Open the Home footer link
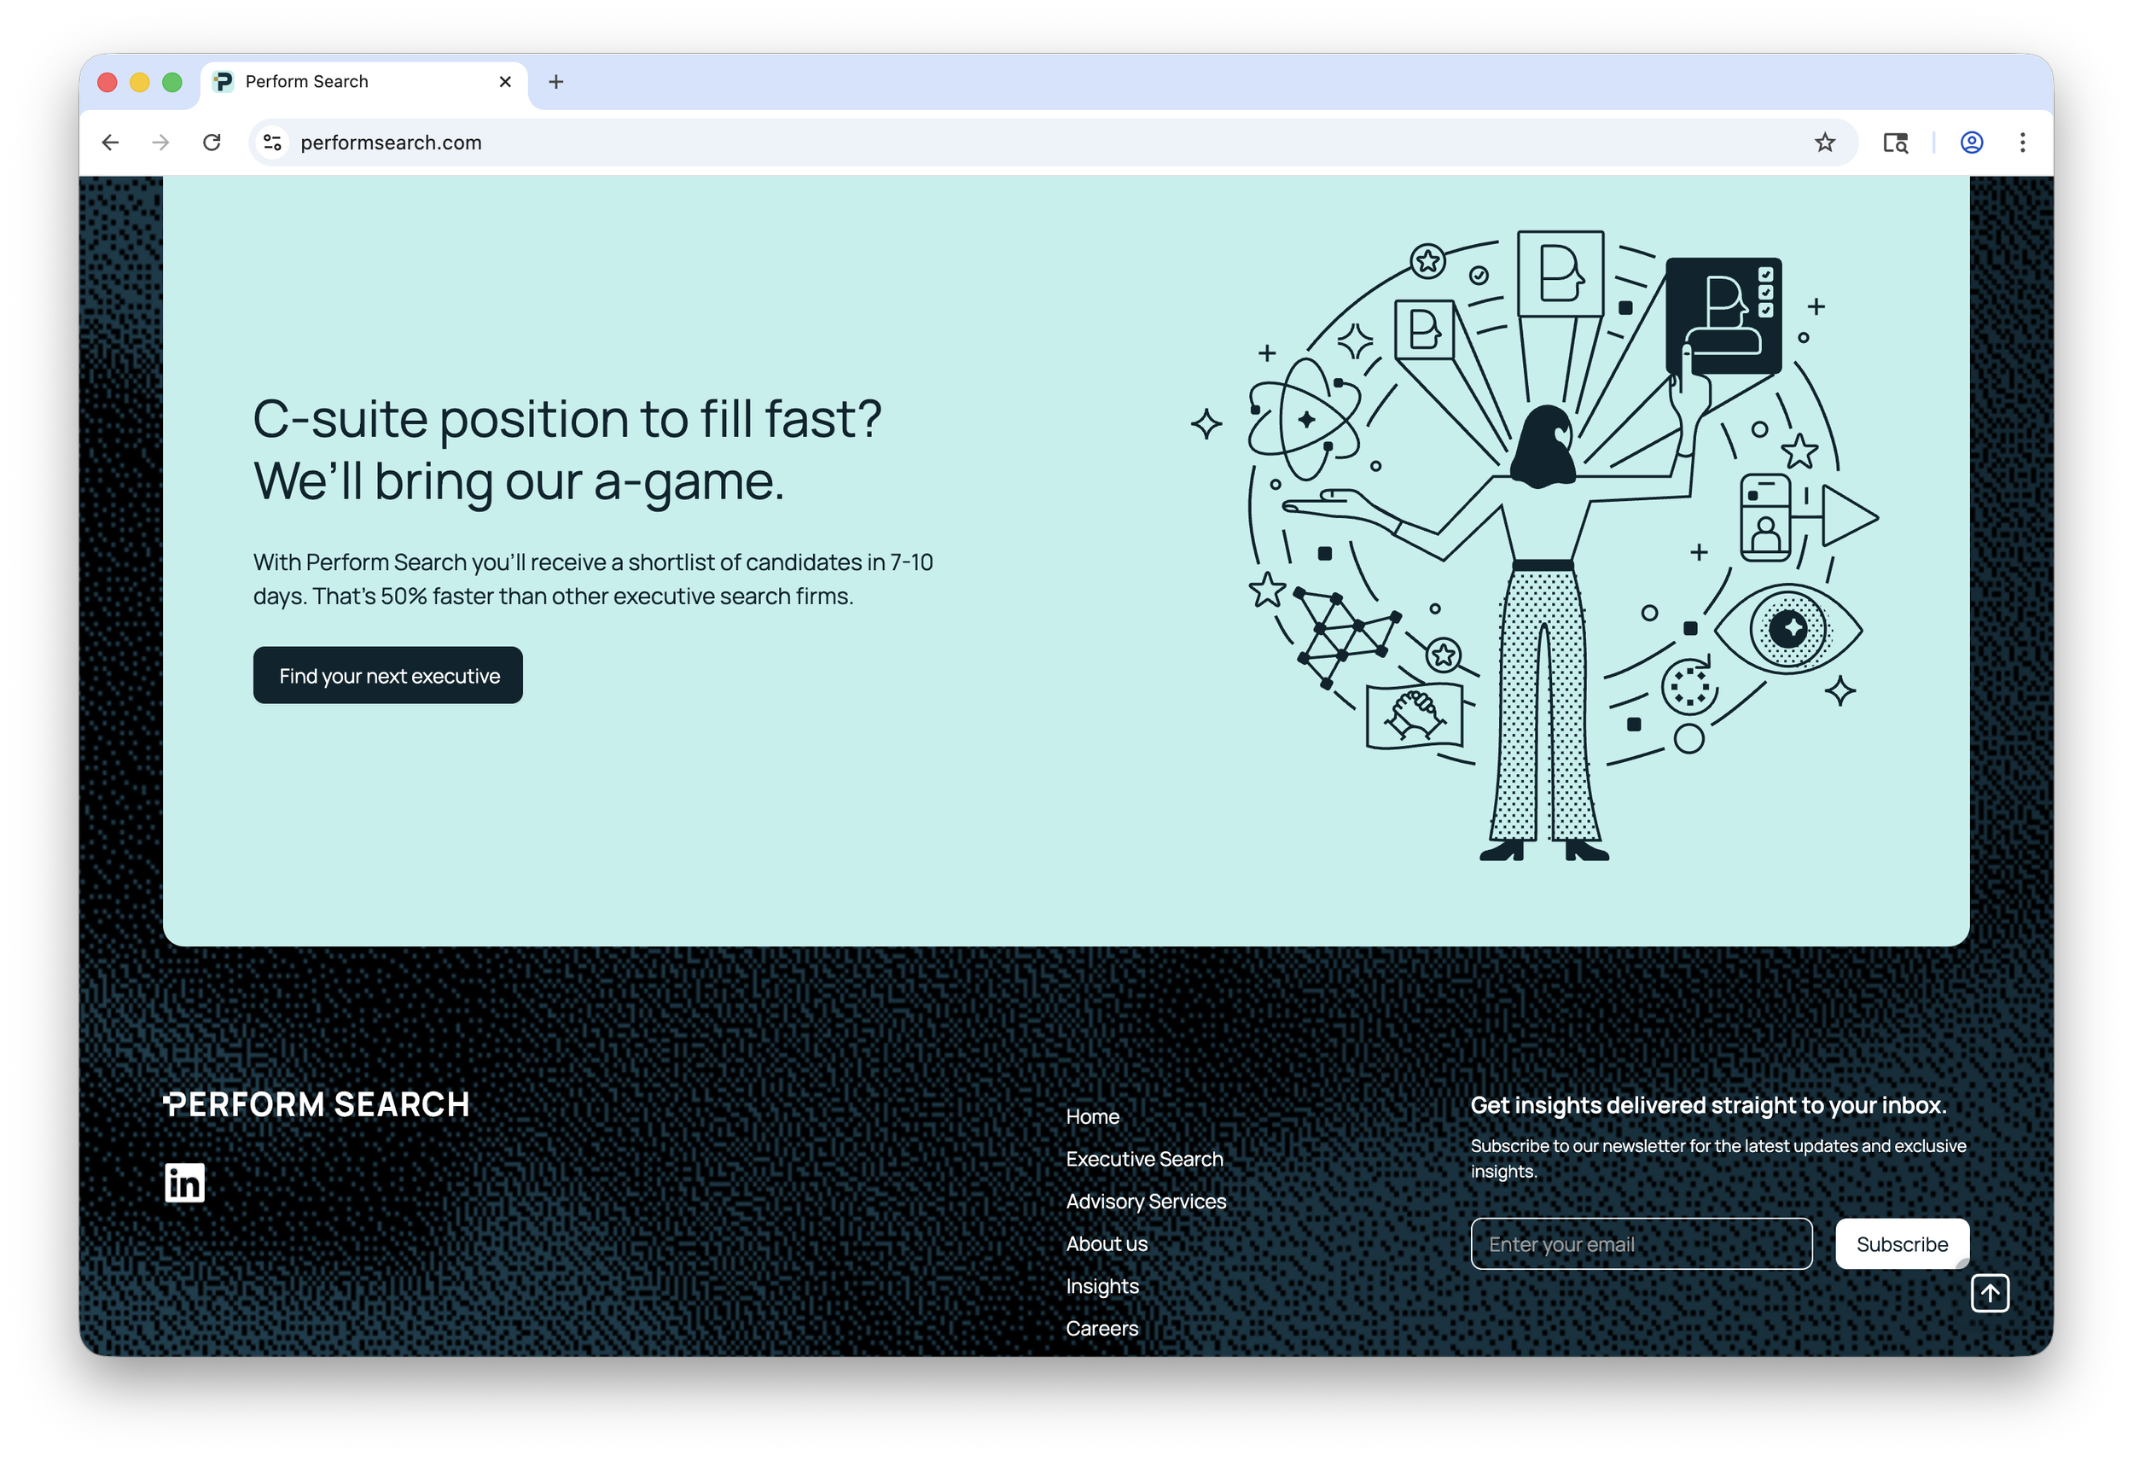Screen dimensions: 2133x1461 point(1092,1115)
